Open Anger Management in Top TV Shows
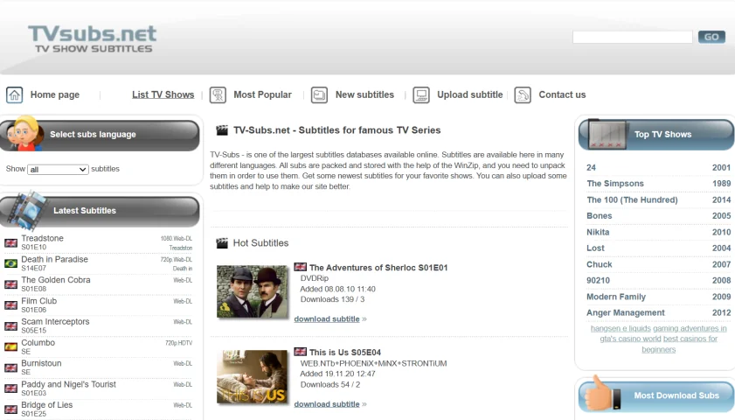Image resolution: width=735 pixels, height=420 pixels. (625, 313)
